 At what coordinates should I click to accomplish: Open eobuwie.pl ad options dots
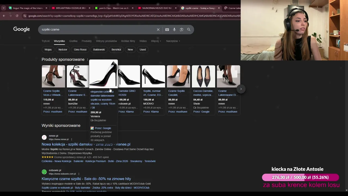(79, 174)
